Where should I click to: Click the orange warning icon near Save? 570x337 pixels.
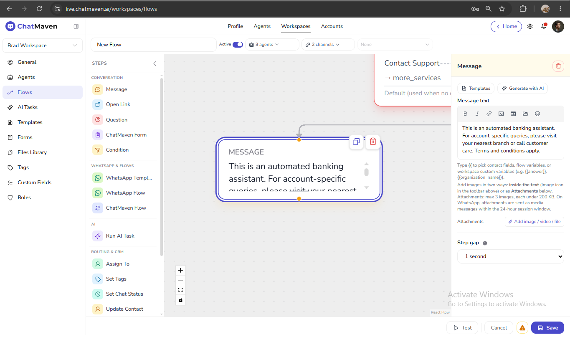[x=522, y=328]
